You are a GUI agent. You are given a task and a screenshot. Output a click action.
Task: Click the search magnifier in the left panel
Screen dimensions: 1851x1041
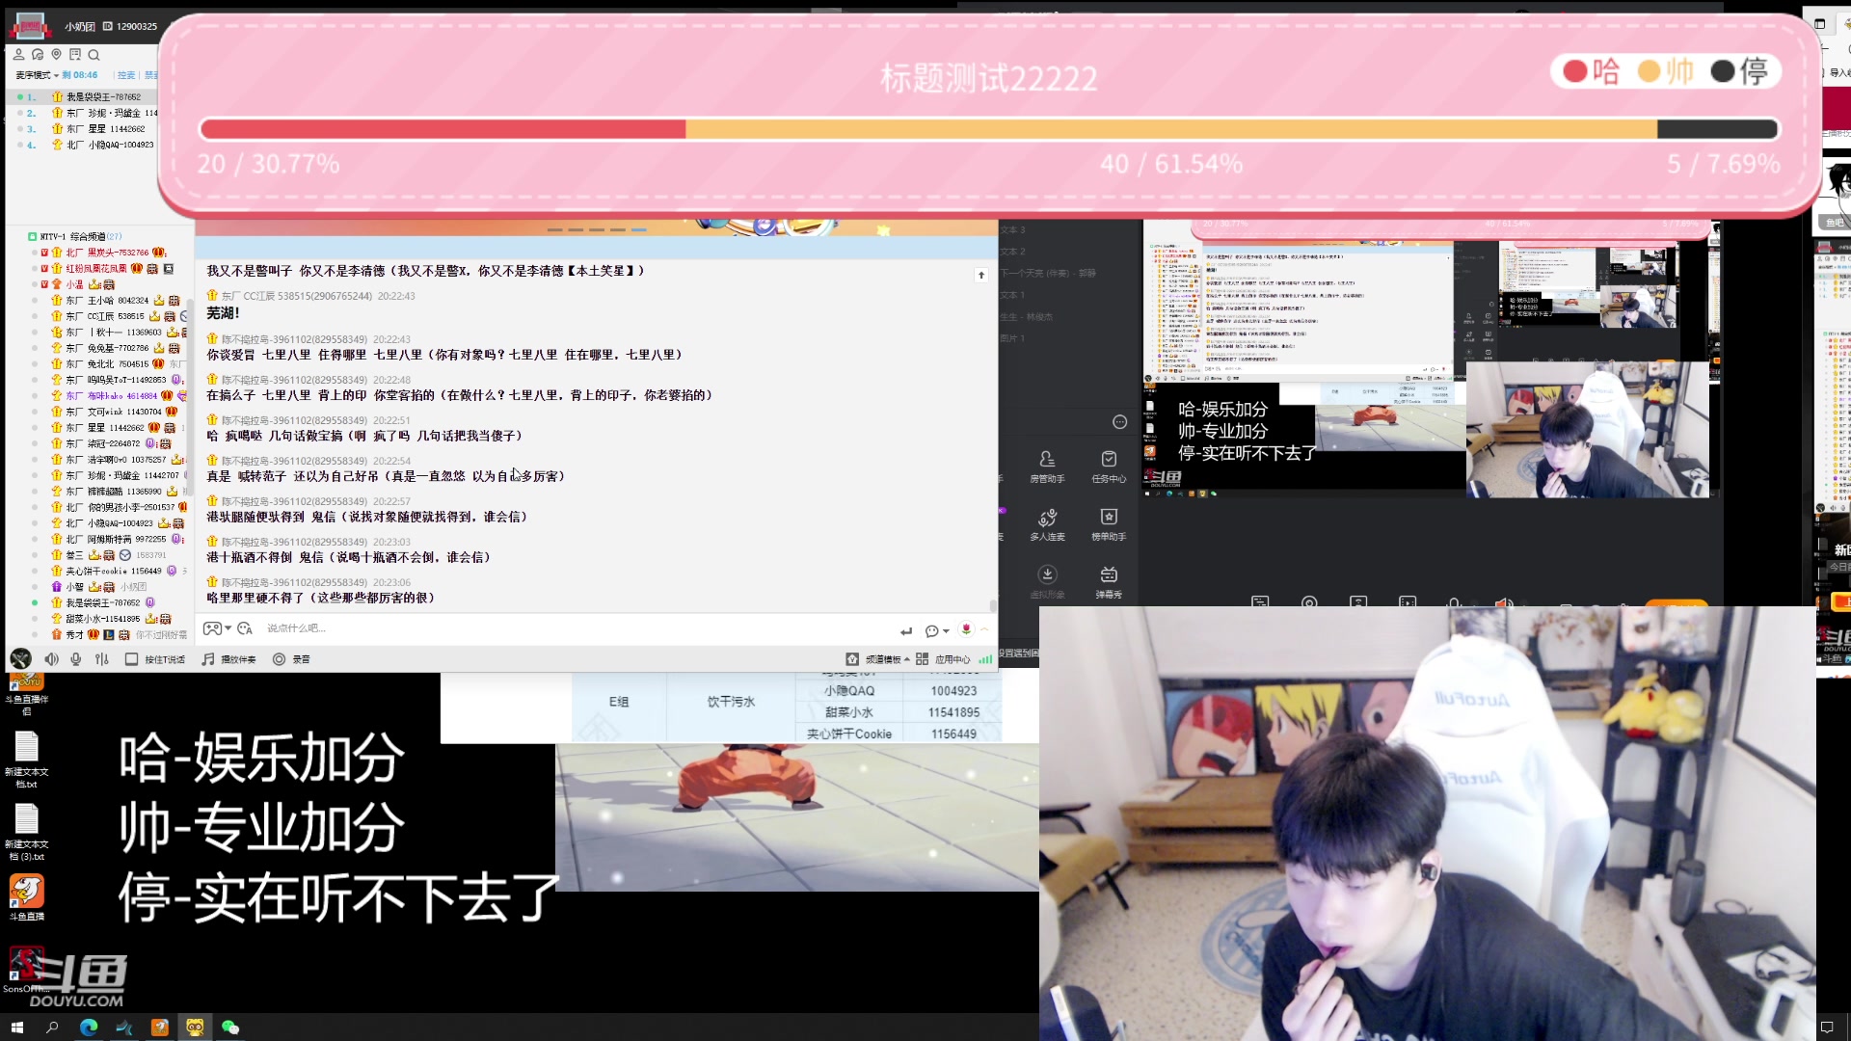pos(93,55)
